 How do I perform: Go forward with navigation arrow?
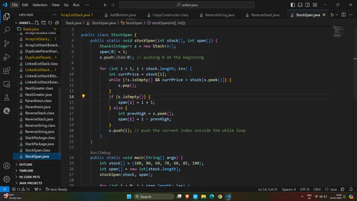(x=113, y=5)
